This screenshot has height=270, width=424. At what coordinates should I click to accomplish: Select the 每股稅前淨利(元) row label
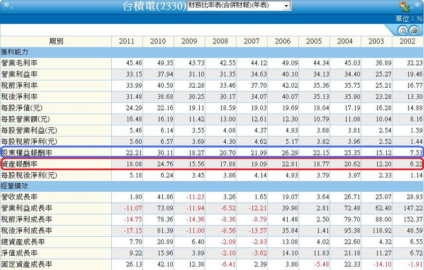coord(29,142)
